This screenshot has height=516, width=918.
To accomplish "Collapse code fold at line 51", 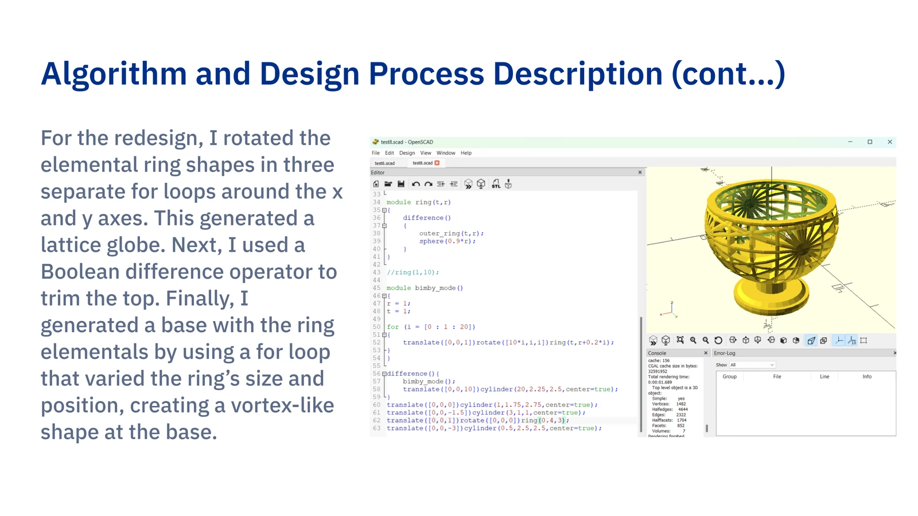I will 384,334.
